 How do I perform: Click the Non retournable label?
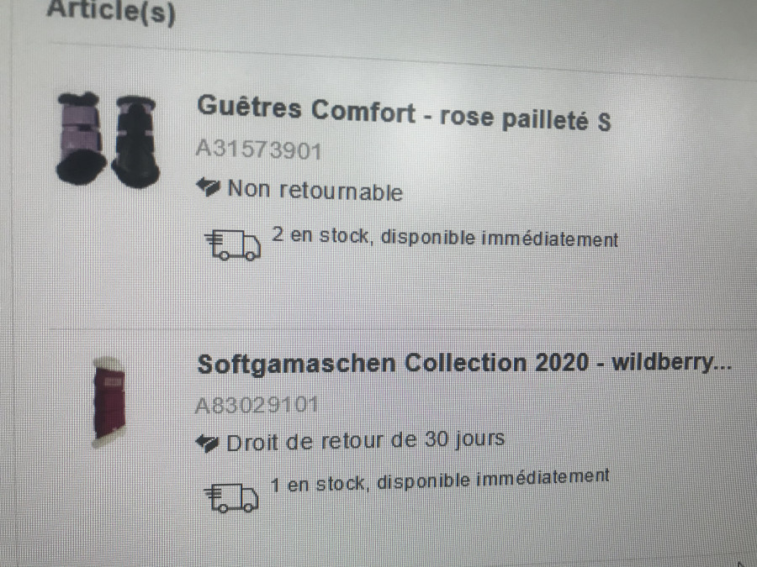pyautogui.click(x=315, y=190)
